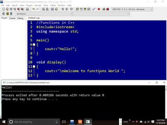
Task: Click the taskbar clock showing 12:37 PM
Action: [x=160, y=122]
